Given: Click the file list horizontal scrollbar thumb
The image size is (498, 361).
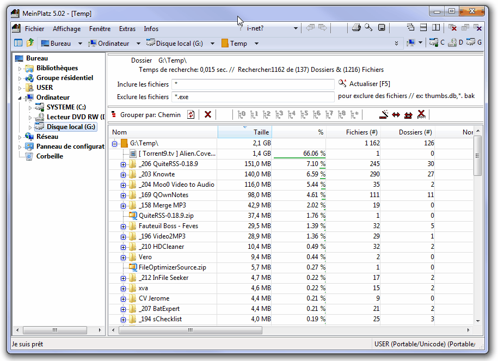Looking at the screenshot, I should pos(190,330).
